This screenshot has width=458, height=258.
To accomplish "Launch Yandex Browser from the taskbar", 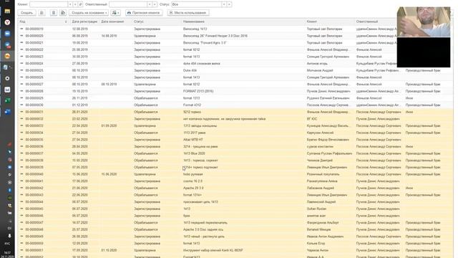I will pyautogui.click(x=7, y=22).
